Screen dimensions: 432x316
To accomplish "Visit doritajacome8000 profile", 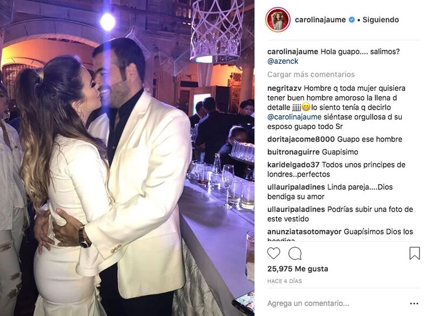I will coord(301,139).
